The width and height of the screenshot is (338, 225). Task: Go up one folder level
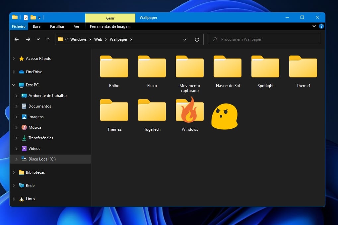pyautogui.click(x=48, y=39)
